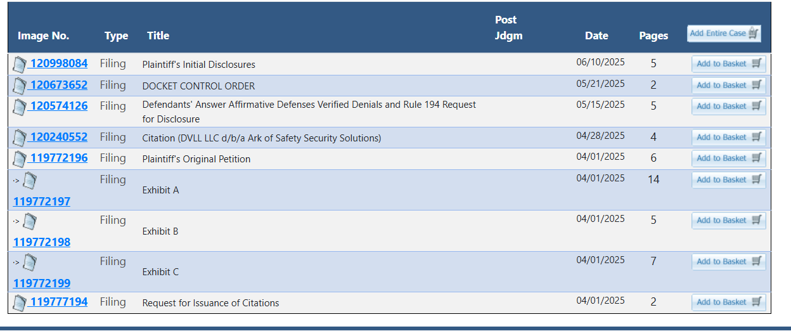Add Defendants' Answer filing to basket
The width and height of the screenshot is (791, 331).
point(729,106)
